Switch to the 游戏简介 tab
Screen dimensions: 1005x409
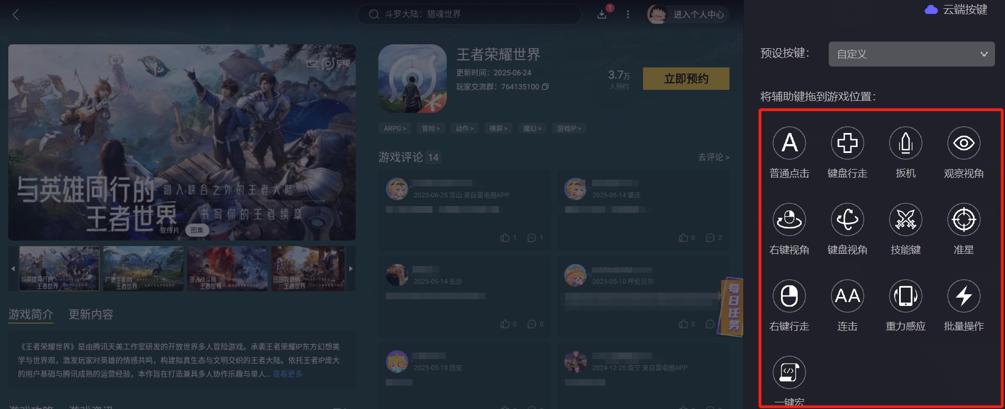(x=30, y=315)
